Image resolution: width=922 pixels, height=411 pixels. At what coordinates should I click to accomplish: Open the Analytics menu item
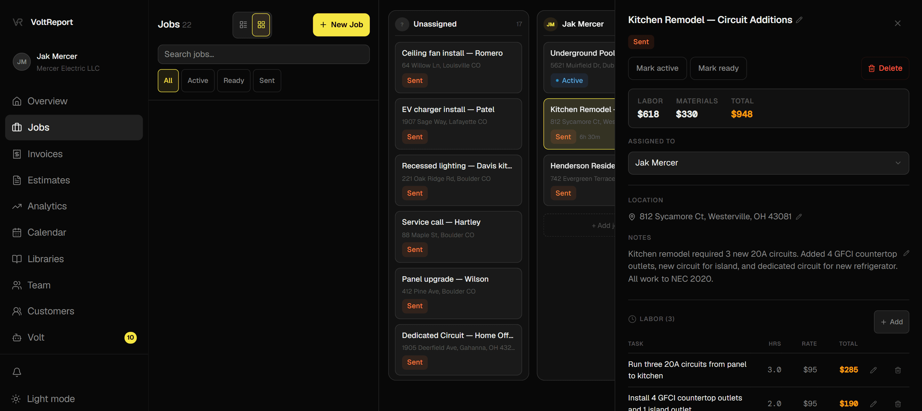[x=74, y=206]
